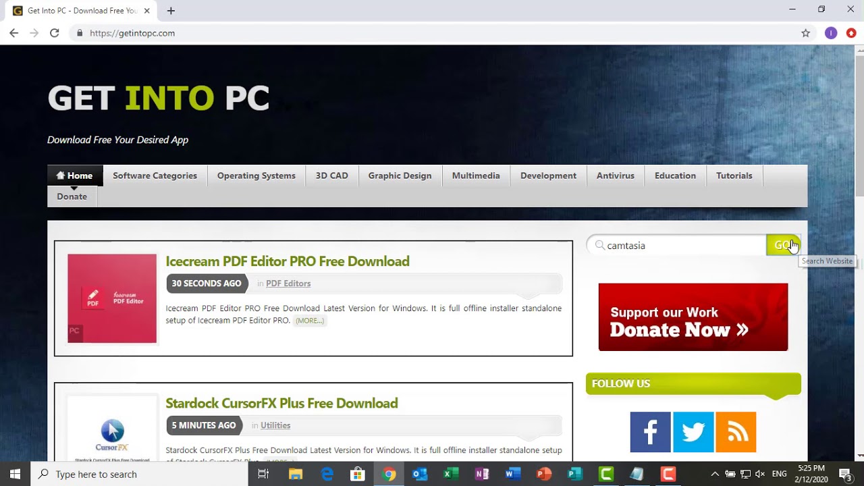Click the GO search button
The width and height of the screenshot is (864, 486).
783,245
